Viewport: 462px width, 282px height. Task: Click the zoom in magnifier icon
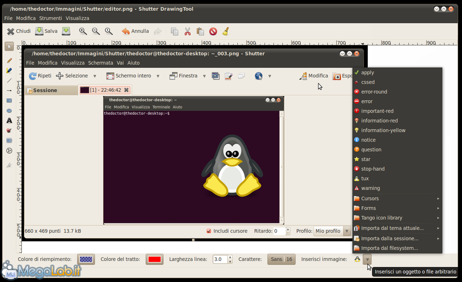pos(83,31)
